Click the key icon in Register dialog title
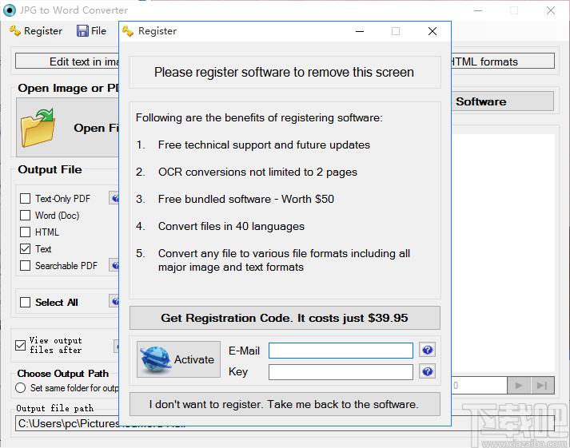The image size is (570, 448). tap(128, 31)
